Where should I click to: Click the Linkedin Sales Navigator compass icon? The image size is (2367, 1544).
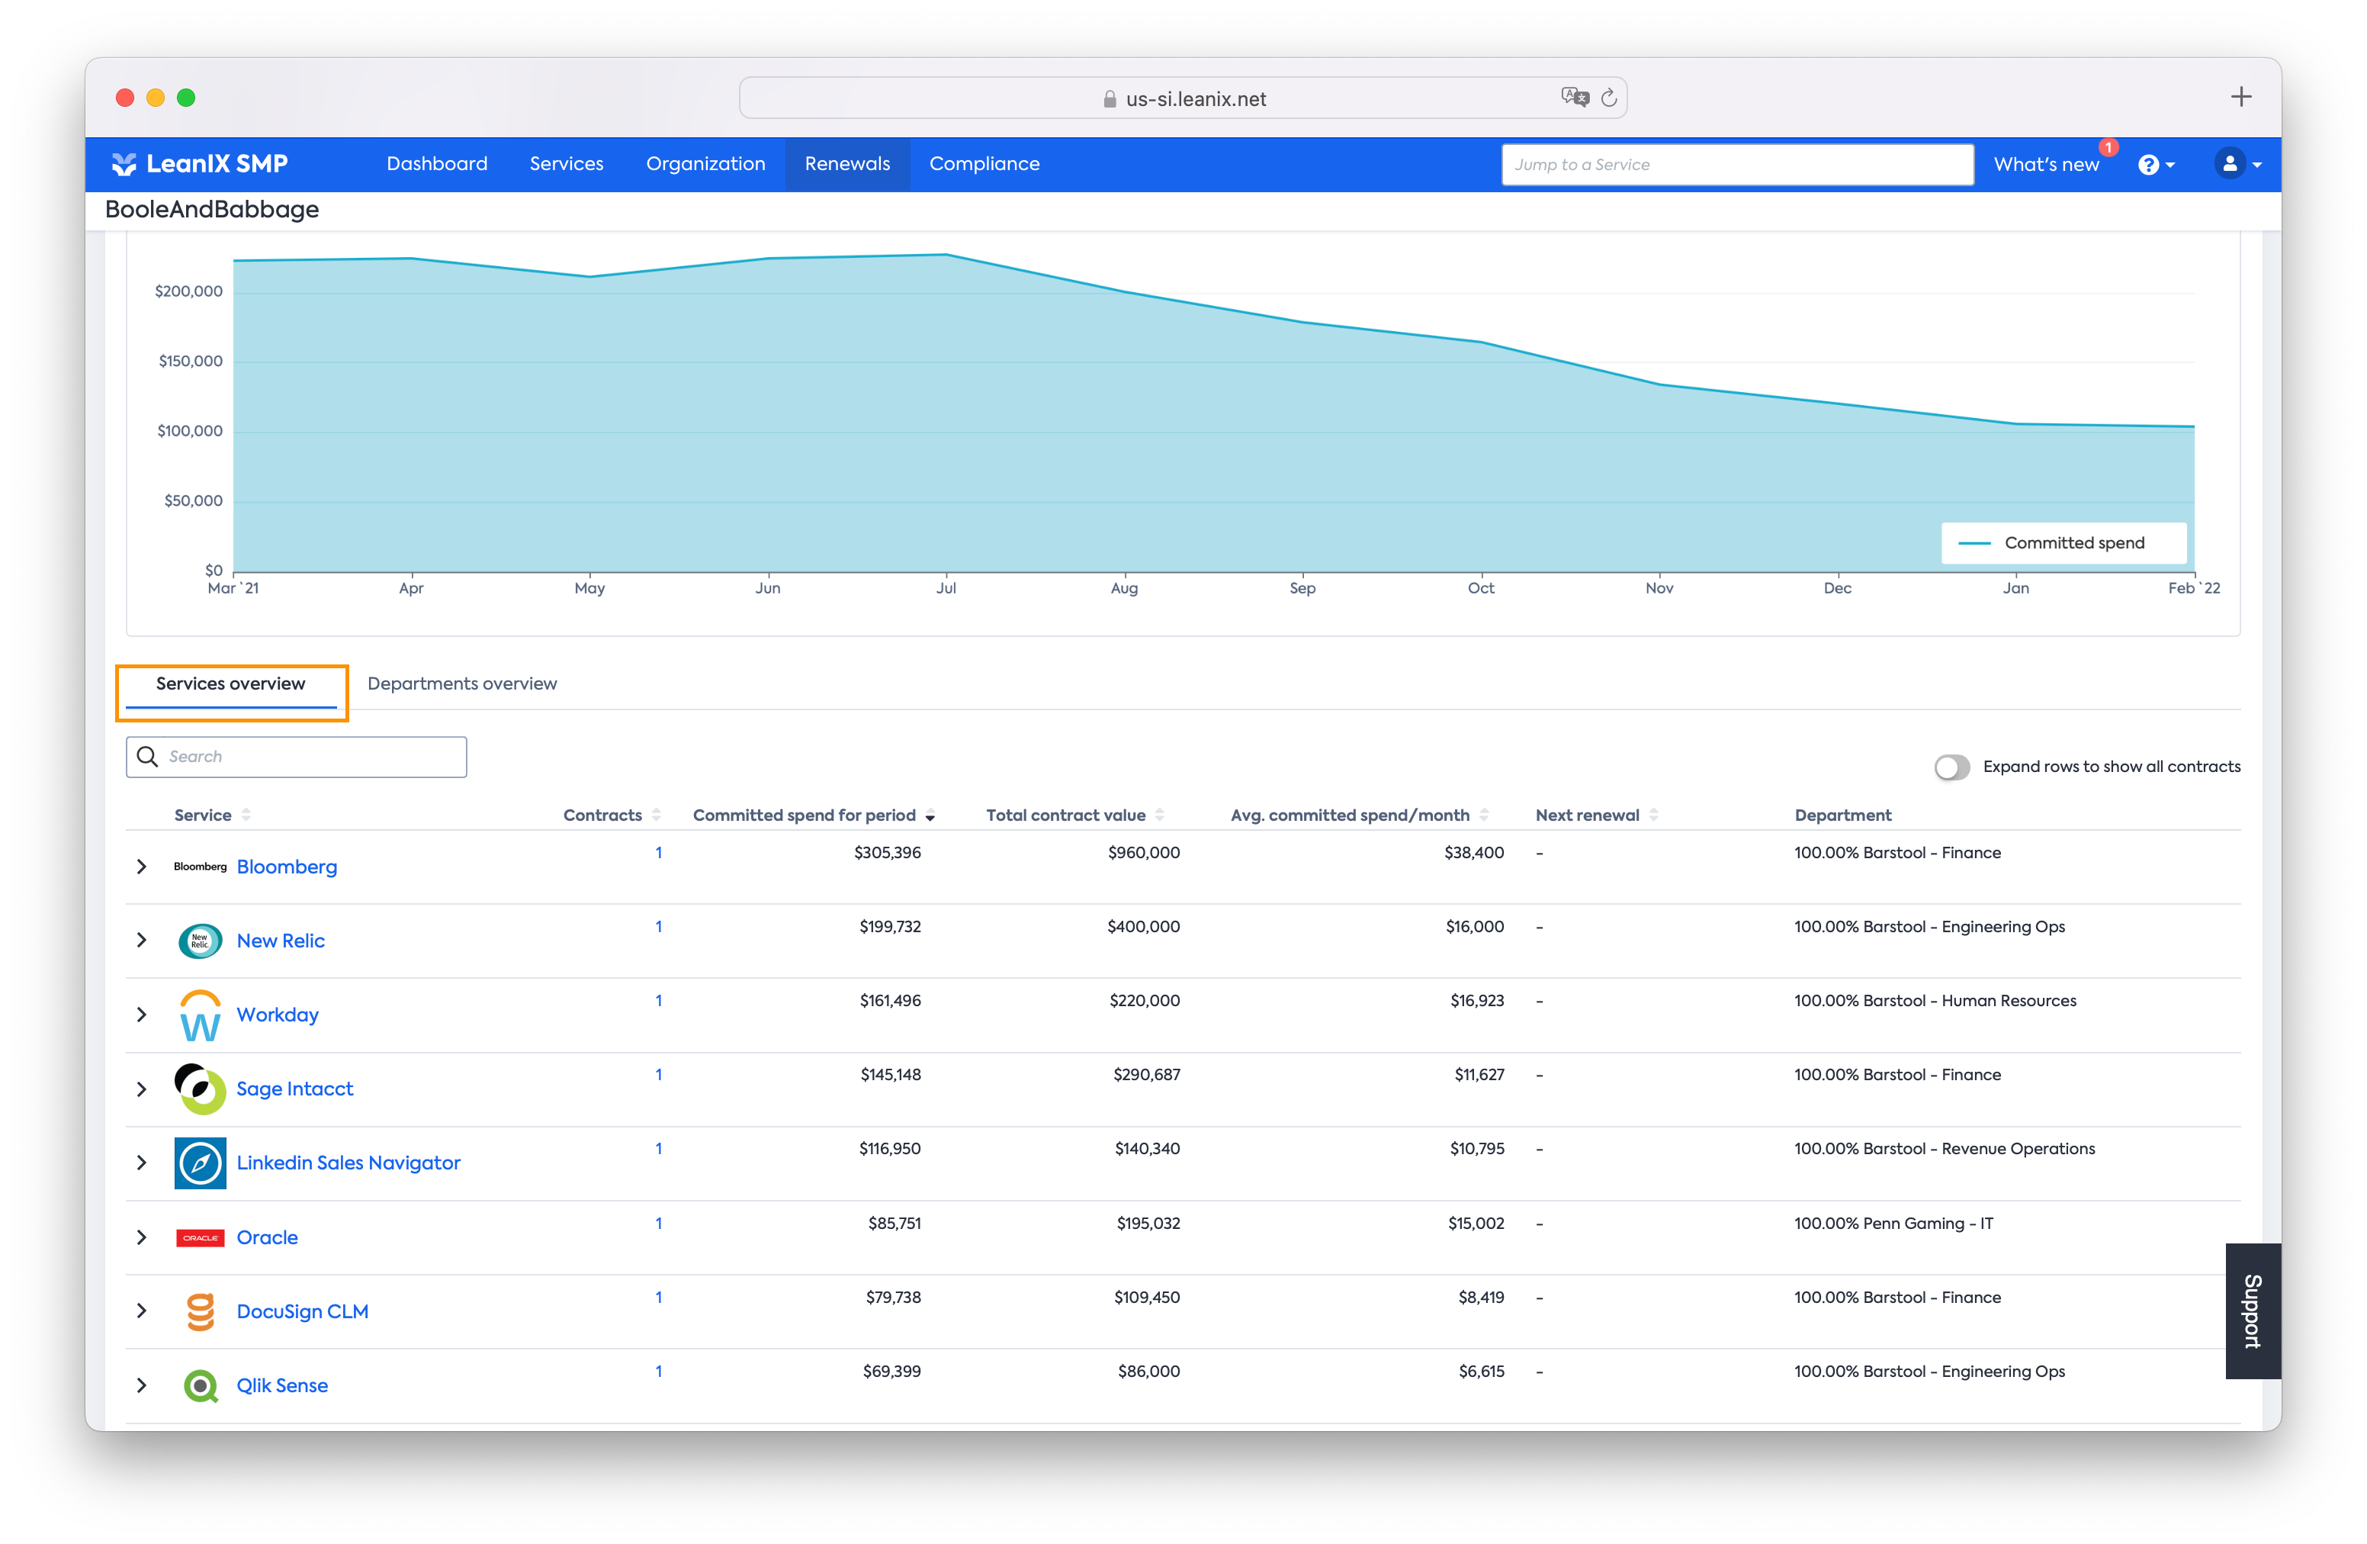point(200,1162)
